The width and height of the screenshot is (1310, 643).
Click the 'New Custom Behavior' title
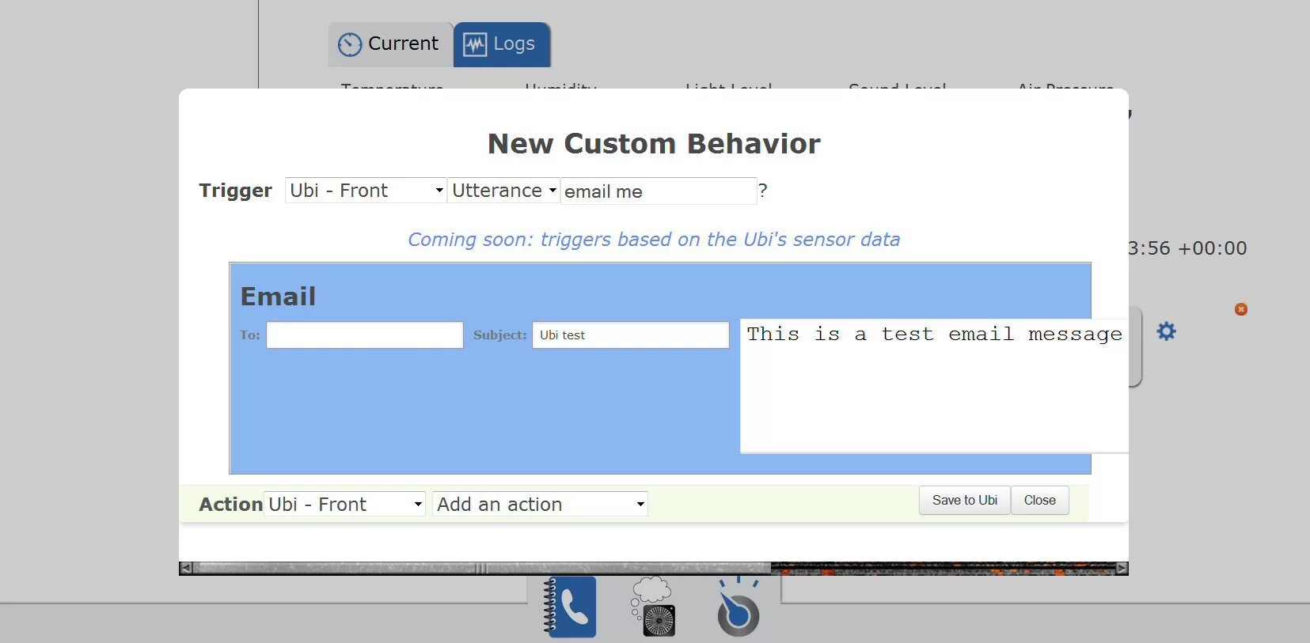[x=654, y=144]
